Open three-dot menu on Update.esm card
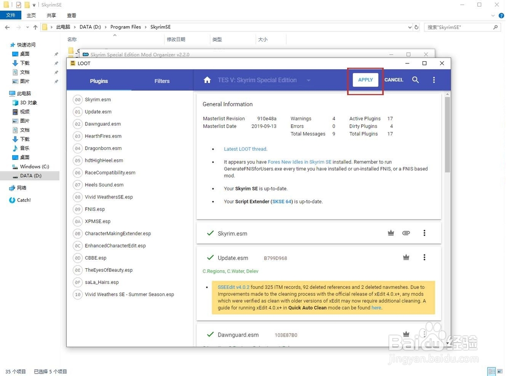This screenshot has height=376, width=506. click(425, 257)
